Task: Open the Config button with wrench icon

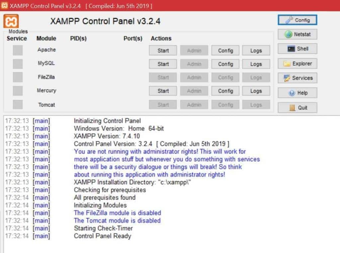Action: pyautogui.click(x=297, y=20)
